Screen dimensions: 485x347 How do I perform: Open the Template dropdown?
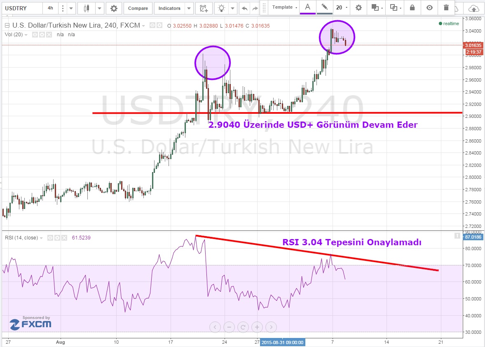284,7
